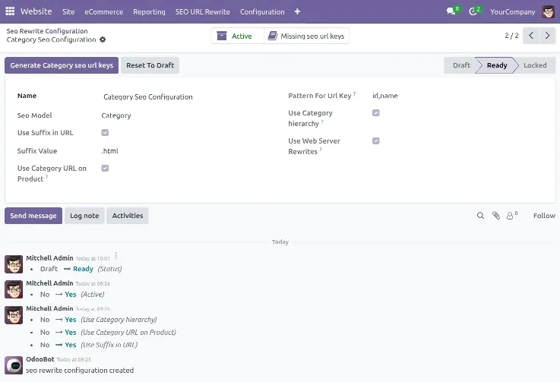Screen dimensions: 560x382
Task: Show help tooltip for Use Web Server Rewrites
Action: 321,149
